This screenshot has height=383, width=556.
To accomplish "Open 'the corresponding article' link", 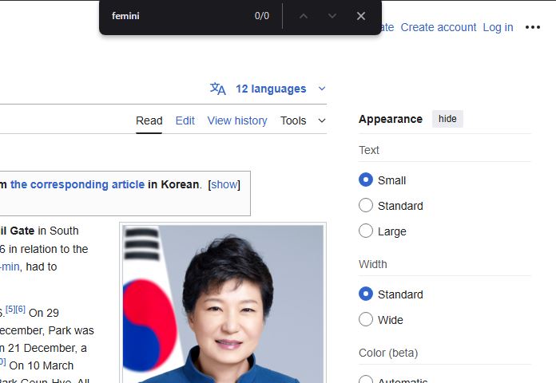I will click(x=77, y=184).
